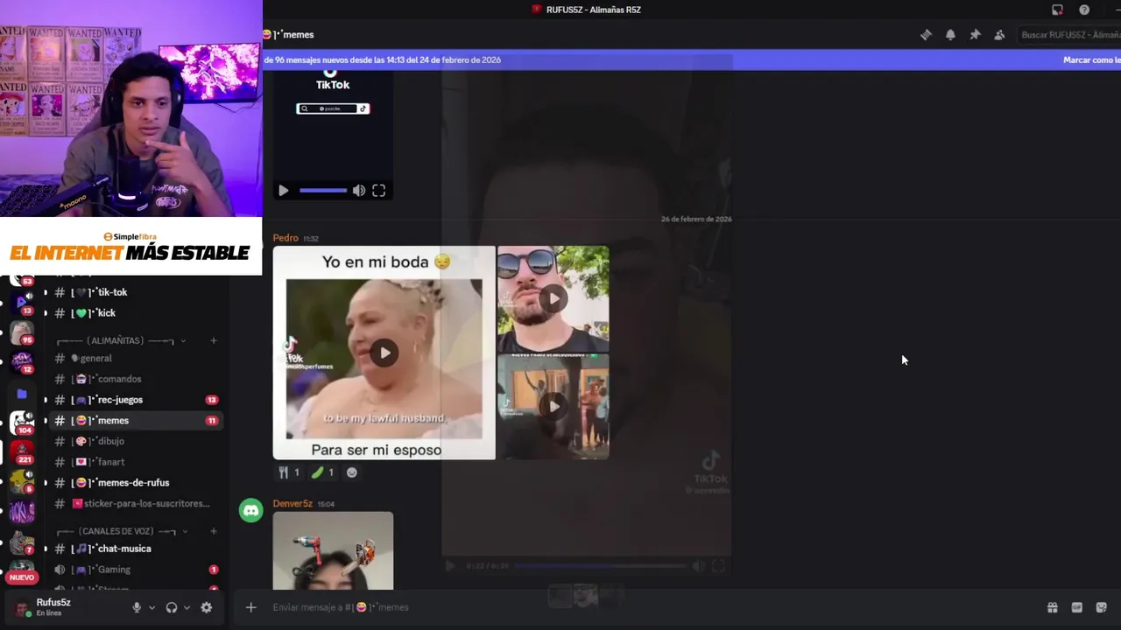Image resolution: width=1121 pixels, height=630 pixels.
Task: Click the plus attach button in message bar
Action: point(250,607)
